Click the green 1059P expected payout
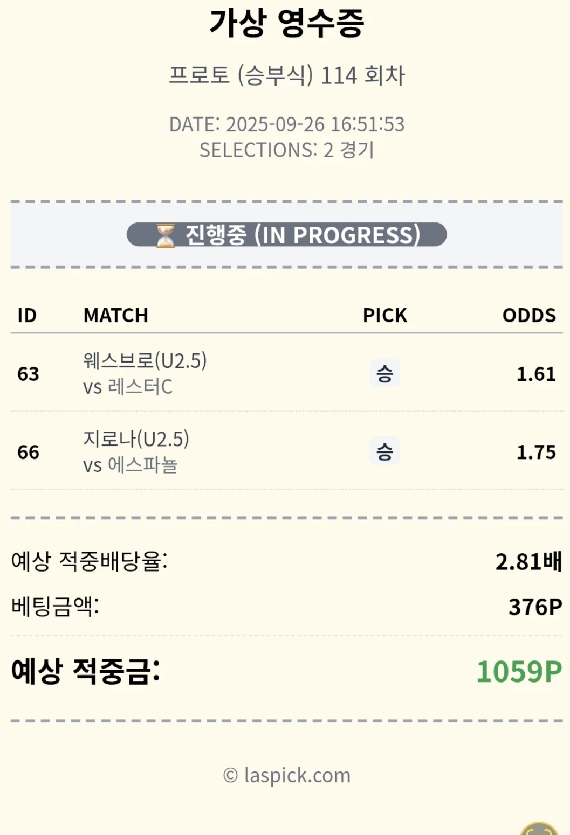570x835 pixels. coord(519,672)
